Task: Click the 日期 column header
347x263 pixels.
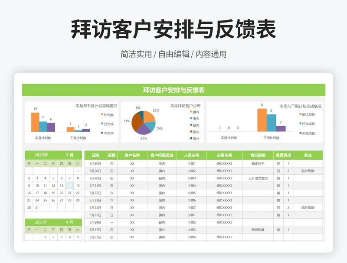Action: click(95, 155)
